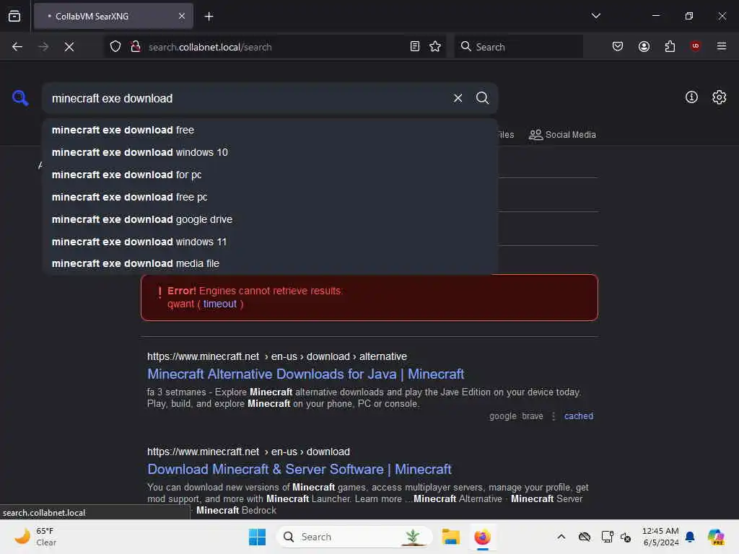Click the muted volume tray icon

[626, 537]
